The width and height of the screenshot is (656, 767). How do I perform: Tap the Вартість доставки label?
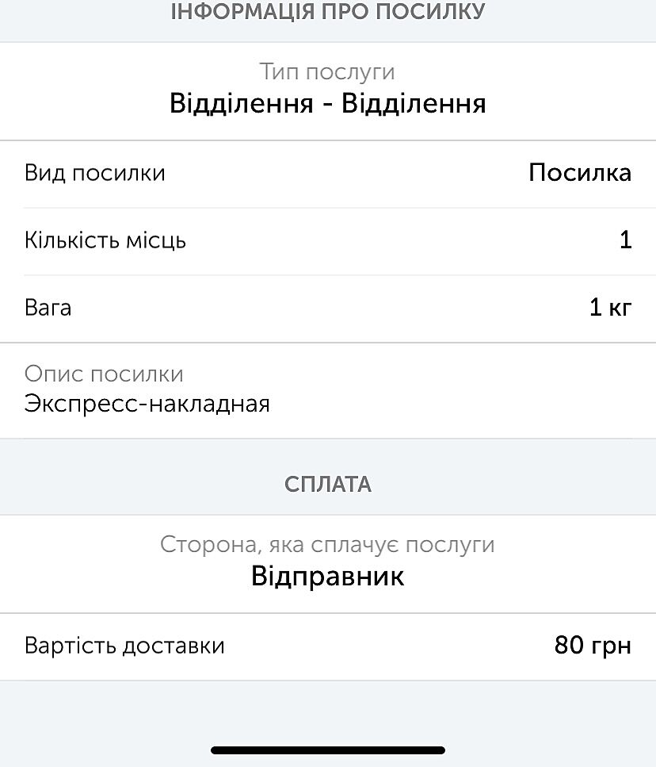tap(124, 646)
